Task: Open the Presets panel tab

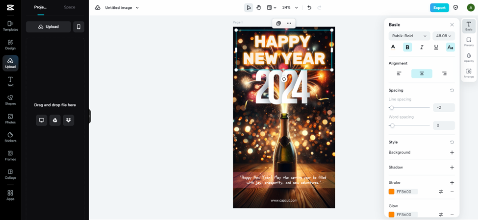Action: point(469,42)
